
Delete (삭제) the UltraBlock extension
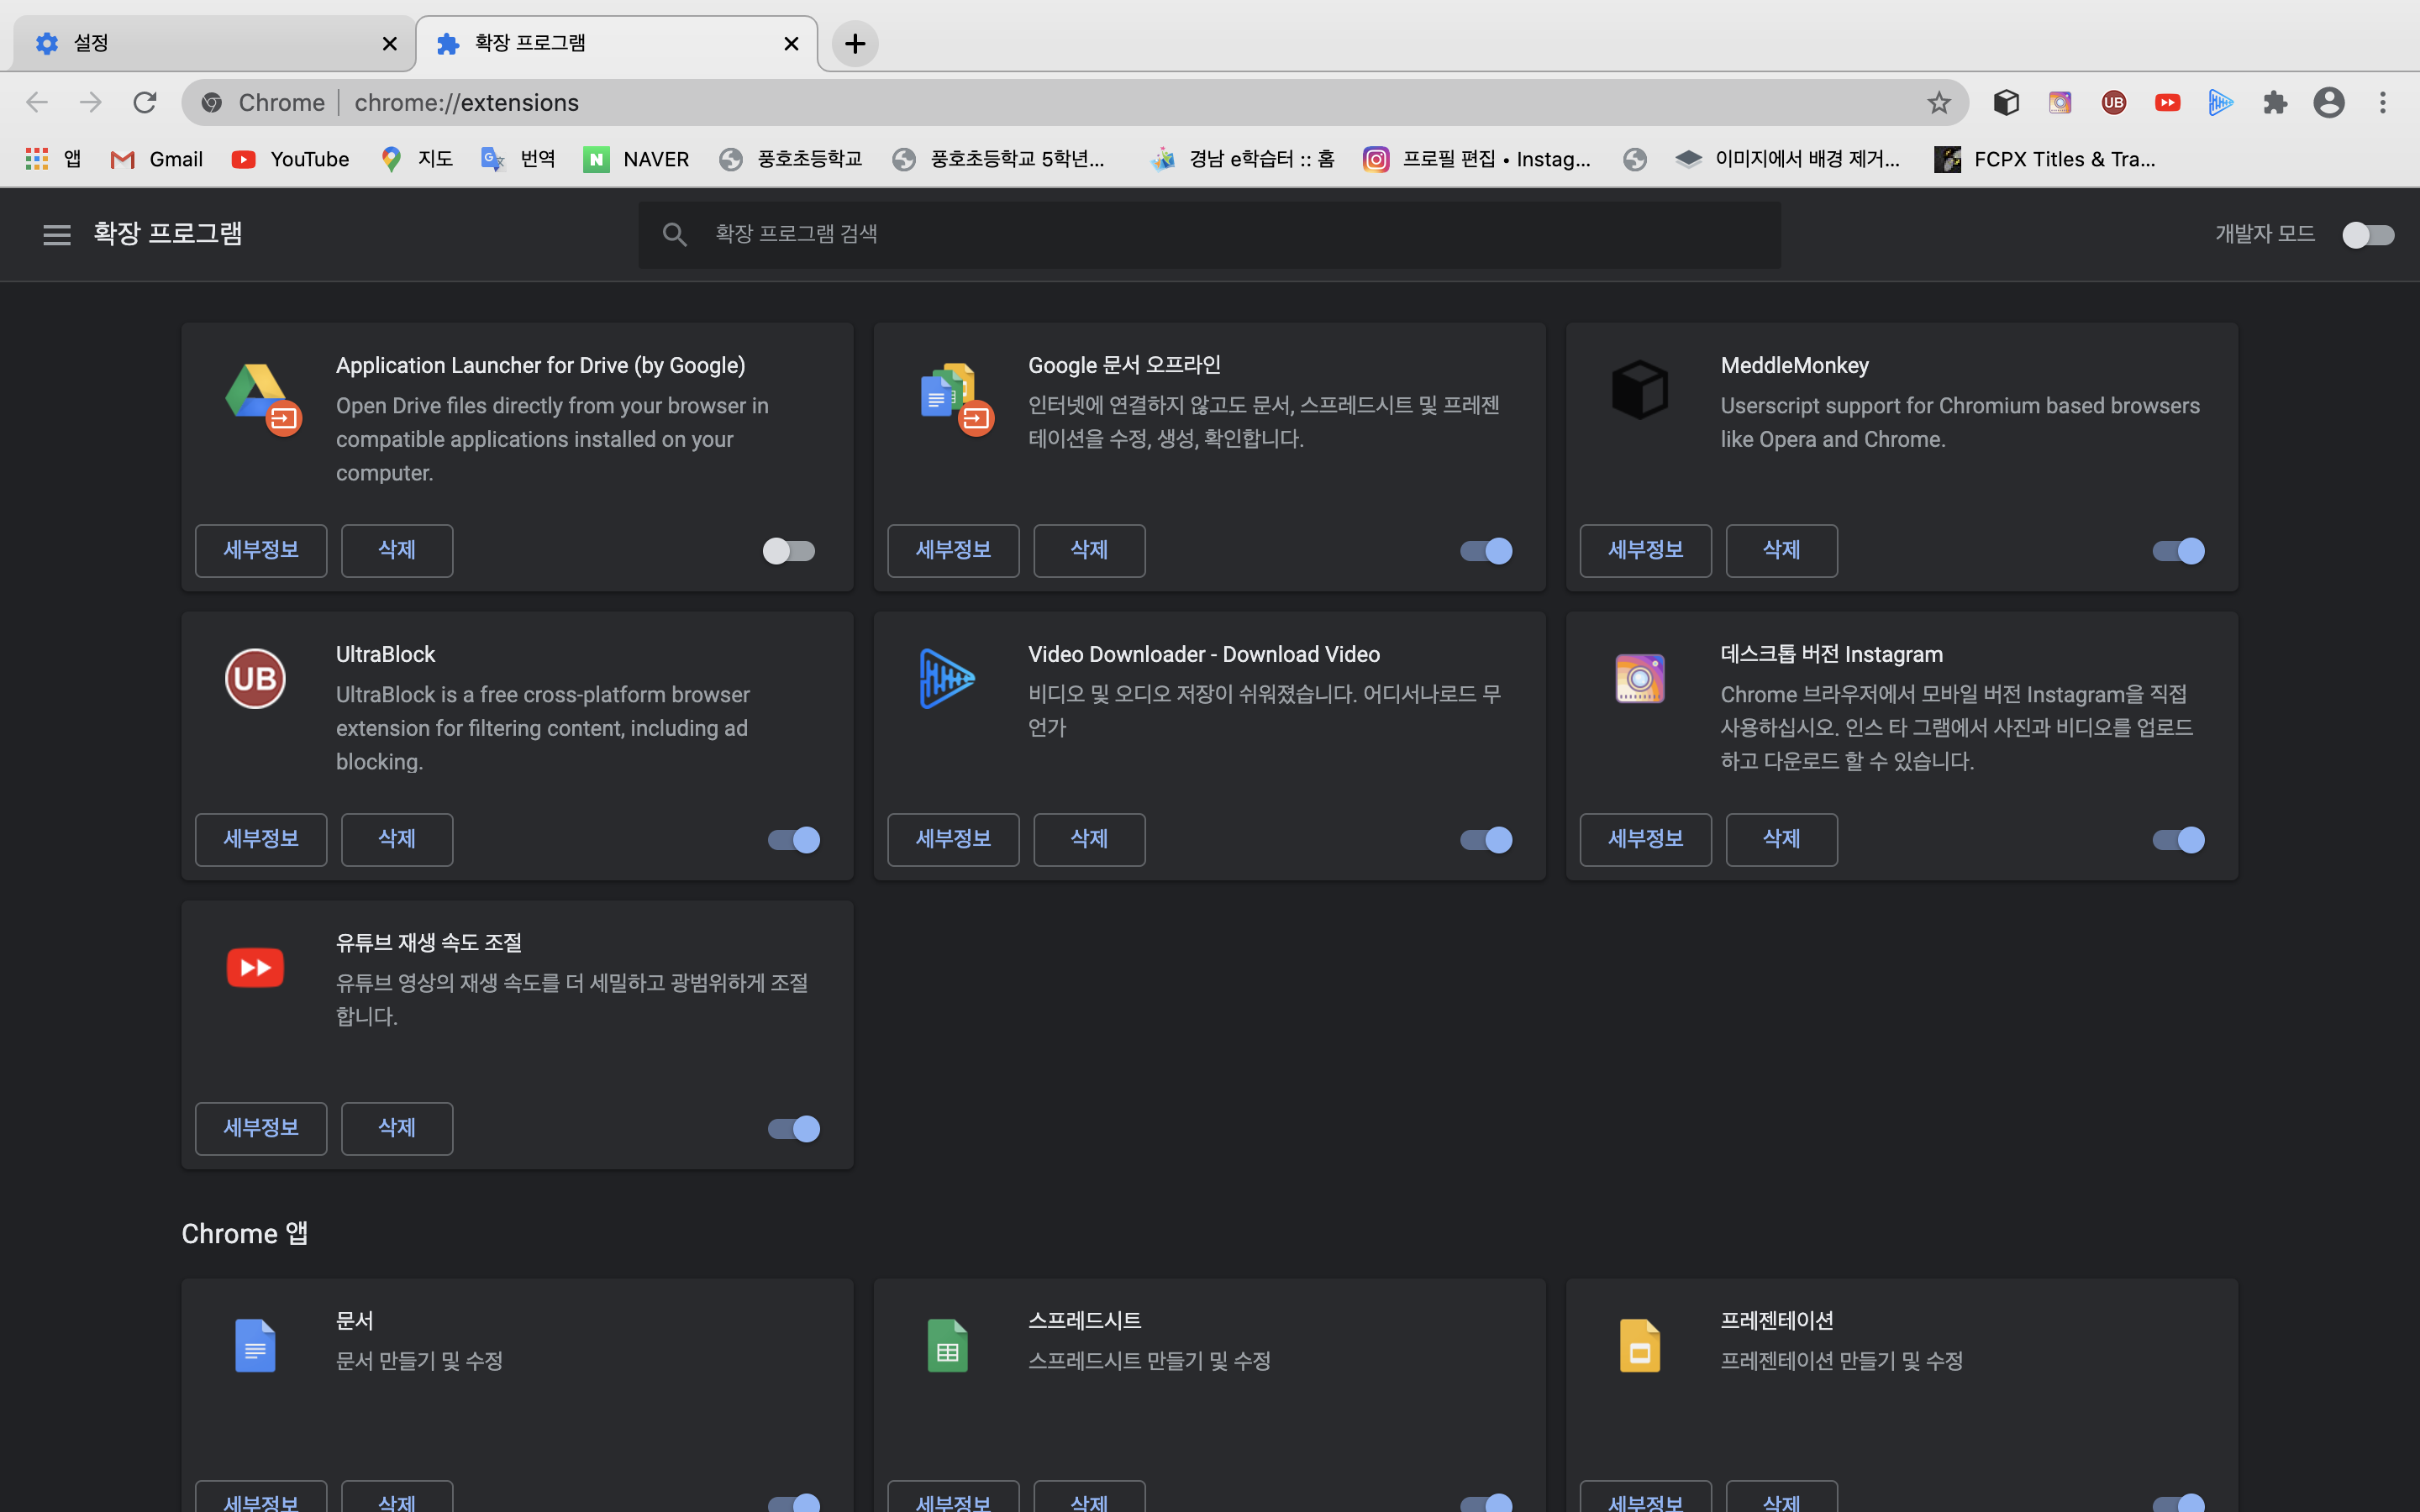(397, 840)
